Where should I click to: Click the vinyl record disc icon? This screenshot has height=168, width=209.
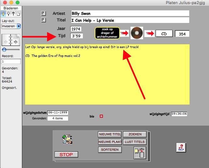click(137, 33)
